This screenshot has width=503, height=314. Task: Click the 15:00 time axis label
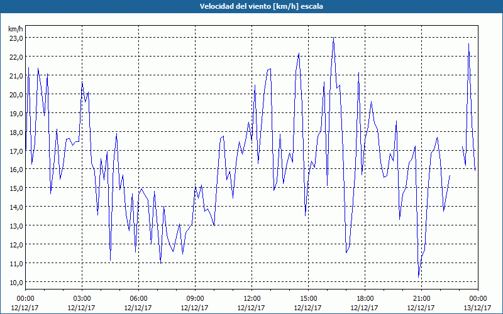[x=308, y=299]
